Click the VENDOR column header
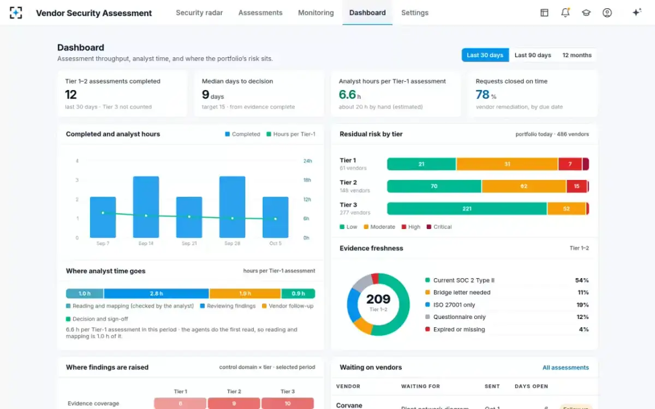 click(x=348, y=386)
